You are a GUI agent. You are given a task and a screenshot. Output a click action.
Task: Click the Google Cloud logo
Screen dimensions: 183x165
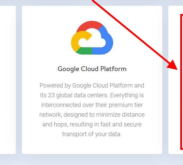click(92, 38)
